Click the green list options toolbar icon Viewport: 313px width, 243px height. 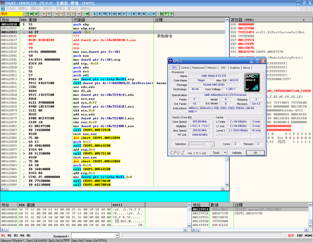pyautogui.click(x=161, y=14)
